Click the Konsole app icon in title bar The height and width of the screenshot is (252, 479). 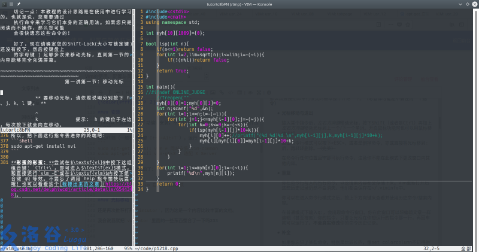[x=4, y=4]
